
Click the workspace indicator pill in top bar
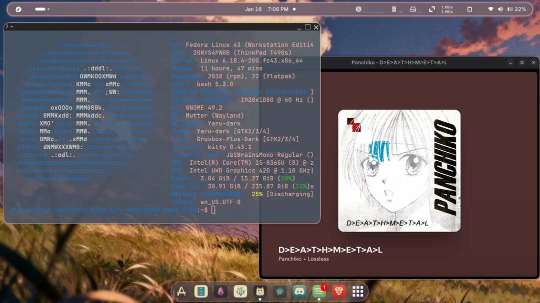[40, 9]
